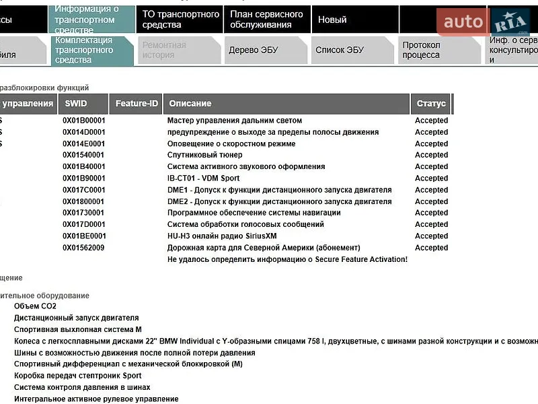Select Интегральное активное рулевое управление item
The height and width of the screenshot is (404, 538).
coord(96,399)
